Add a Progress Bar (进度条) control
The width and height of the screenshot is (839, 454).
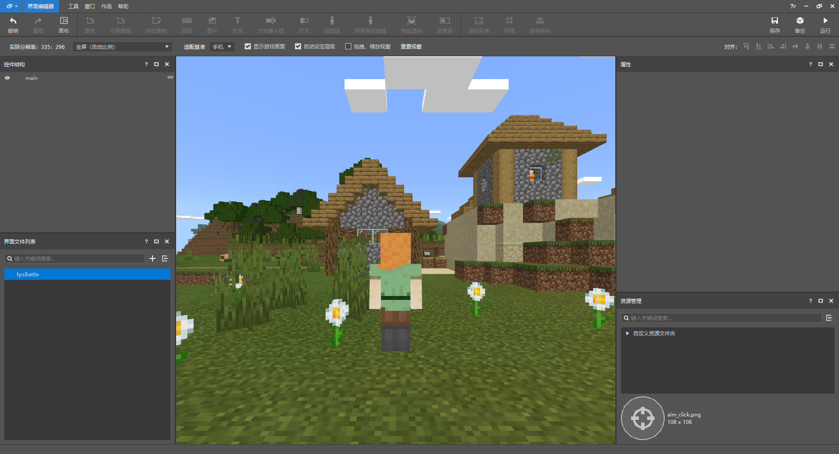[x=445, y=25]
